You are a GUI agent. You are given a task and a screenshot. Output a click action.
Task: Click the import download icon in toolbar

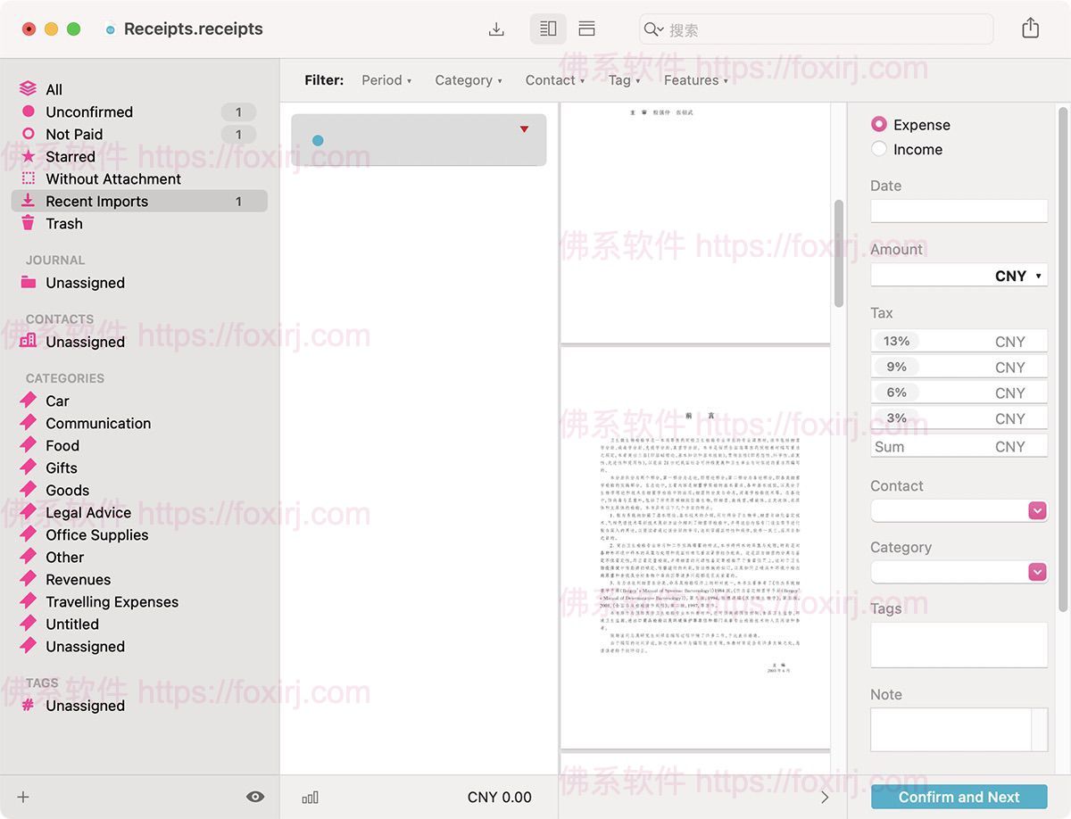click(496, 29)
